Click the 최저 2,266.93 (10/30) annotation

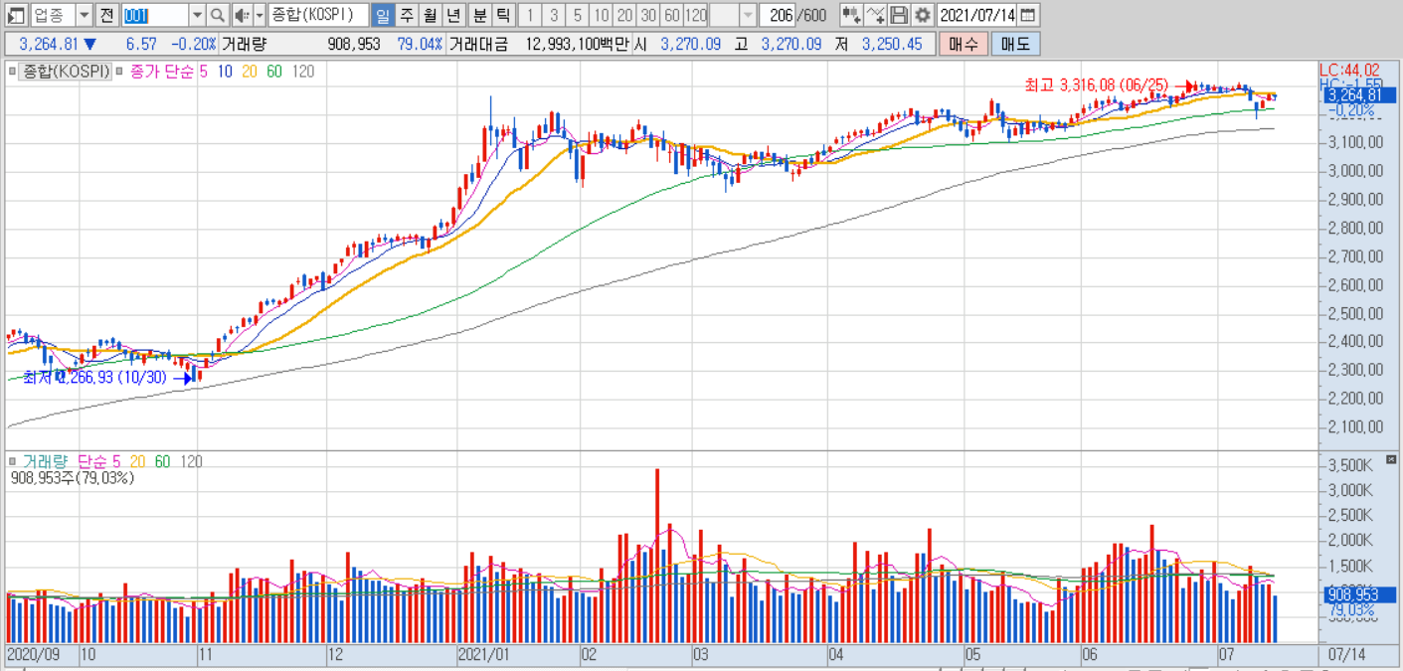pos(95,378)
